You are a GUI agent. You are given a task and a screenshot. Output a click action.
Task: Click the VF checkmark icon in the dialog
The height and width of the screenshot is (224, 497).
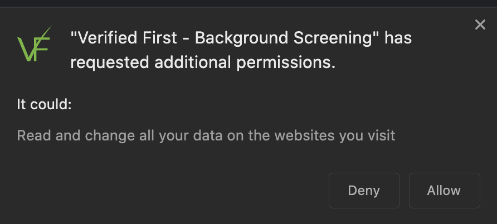pyautogui.click(x=34, y=43)
